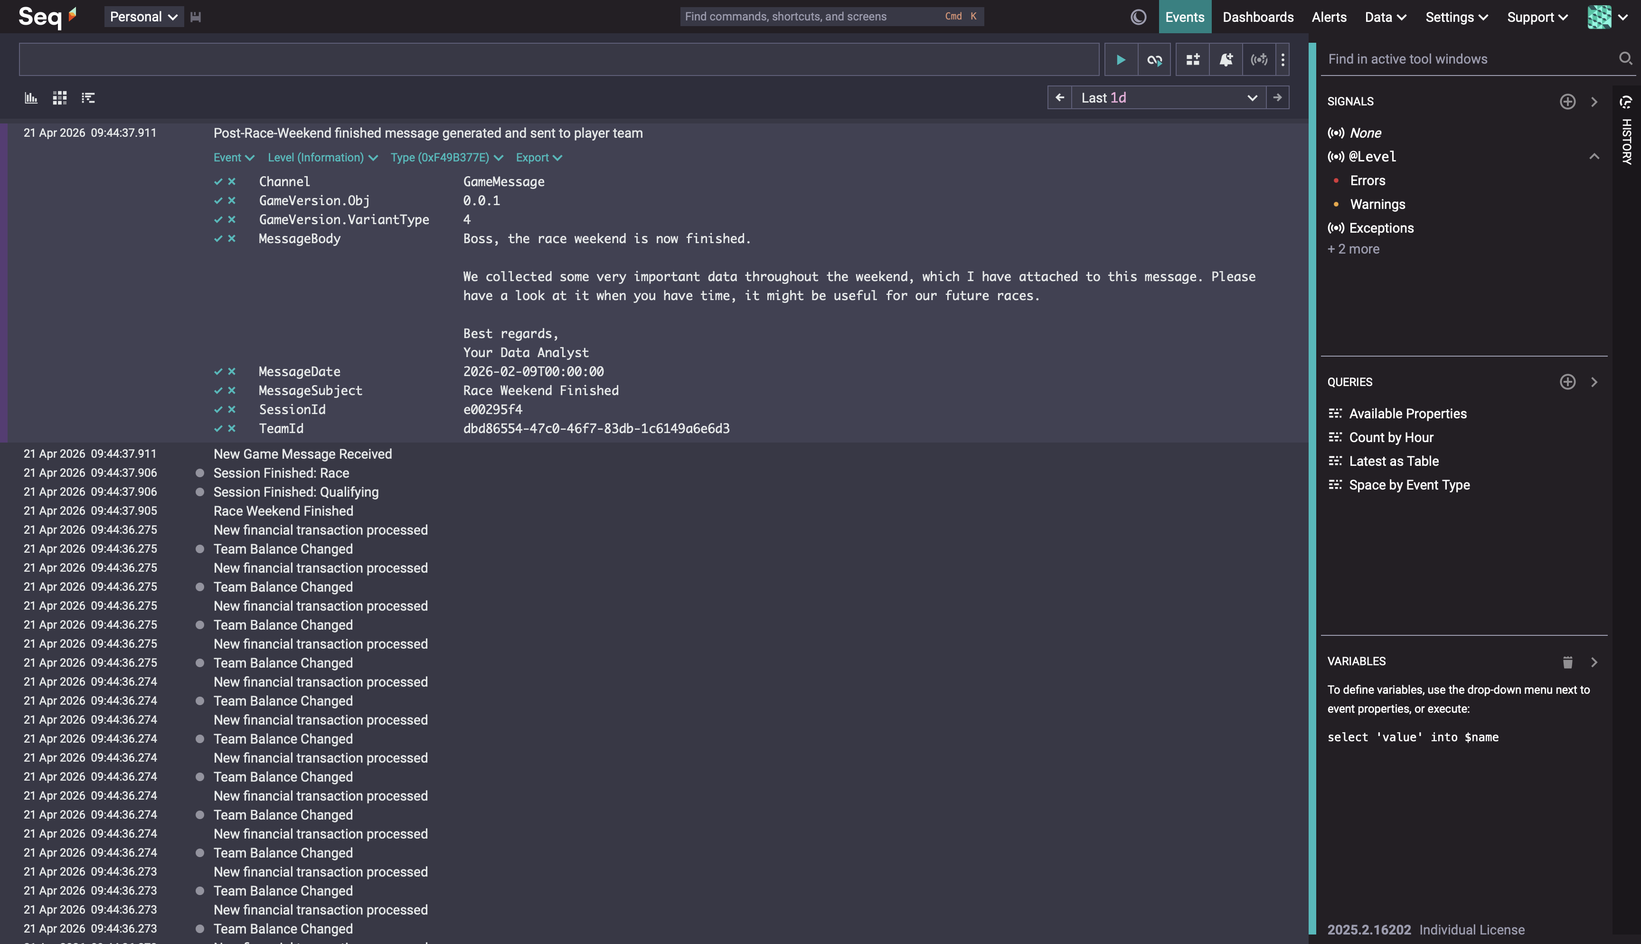Switch to the Dashboards tab
Screen dimensions: 1641x944
(x=1257, y=17)
